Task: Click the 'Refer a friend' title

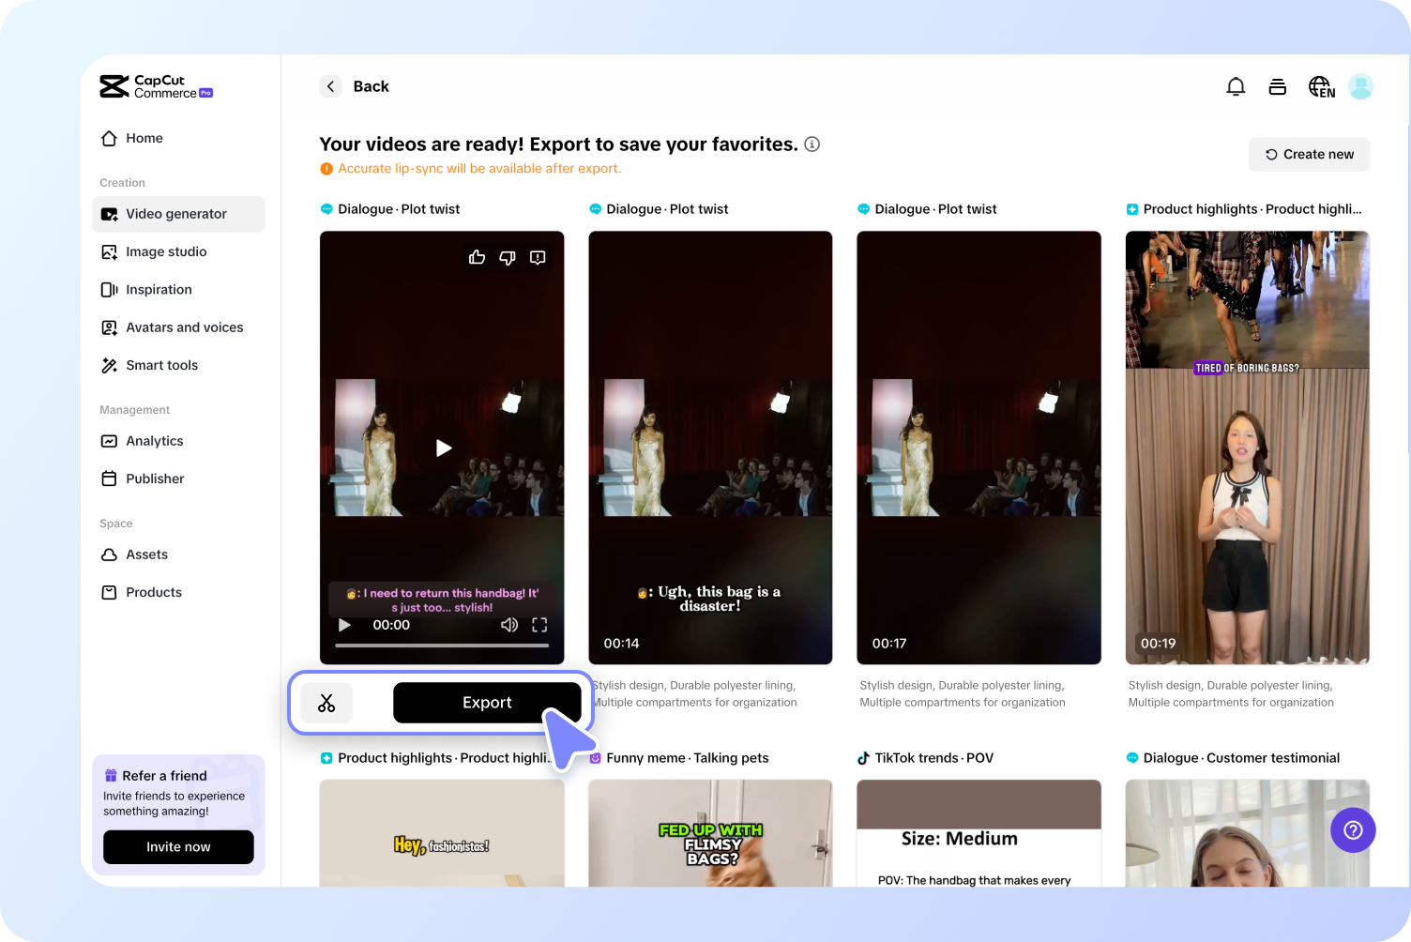Action: tap(164, 776)
